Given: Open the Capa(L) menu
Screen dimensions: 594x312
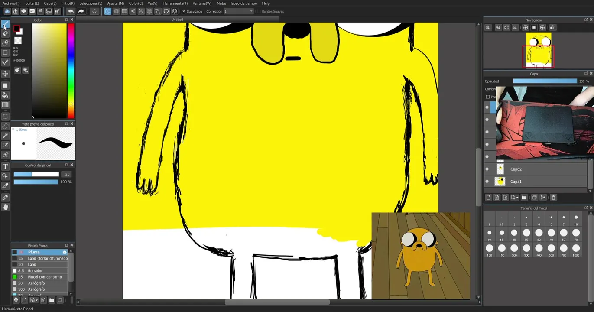Looking at the screenshot, I should (x=50, y=3).
